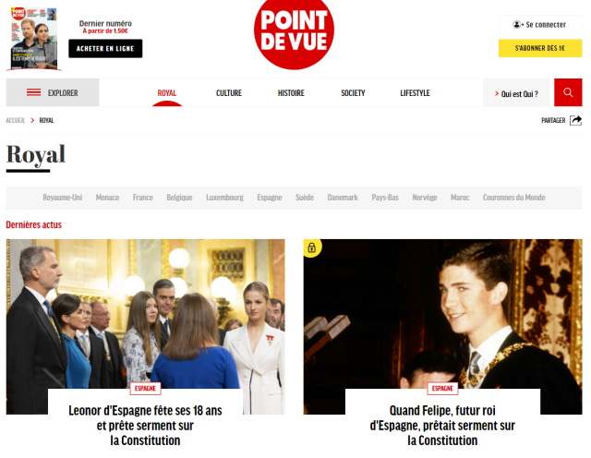The height and width of the screenshot is (458, 591).
Task: Open the Culture menu item
Action: point(229,92)
